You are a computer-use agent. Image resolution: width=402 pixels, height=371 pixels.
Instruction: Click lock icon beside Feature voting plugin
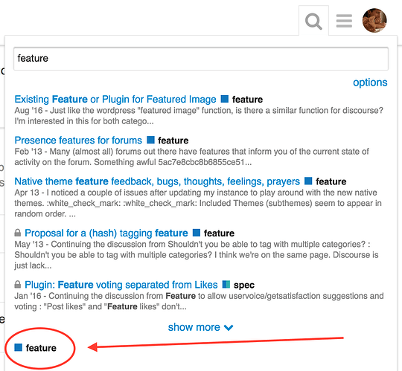point(17,284)
